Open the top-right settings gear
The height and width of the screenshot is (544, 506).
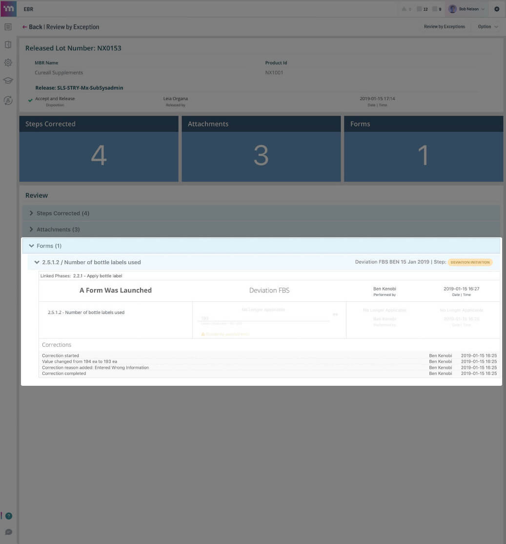(497, 9)
